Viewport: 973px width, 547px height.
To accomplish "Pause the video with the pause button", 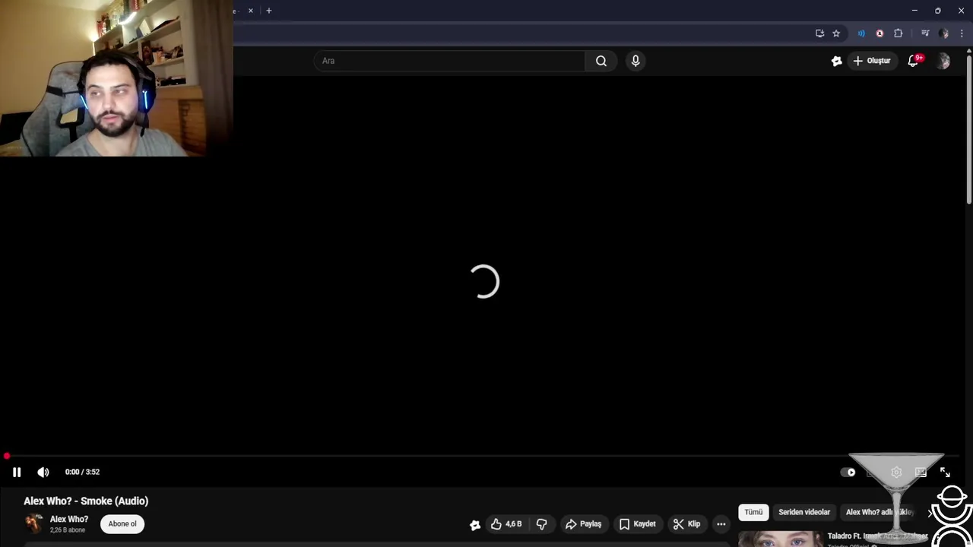I will click(x=17, y=472).
